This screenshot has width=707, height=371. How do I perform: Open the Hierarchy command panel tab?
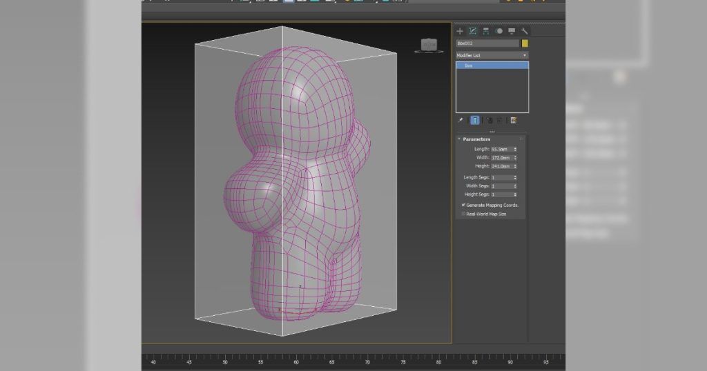tap(485, 31)
